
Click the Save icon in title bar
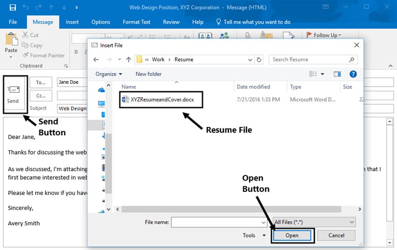pos(13,7)
